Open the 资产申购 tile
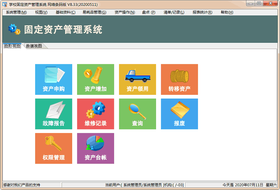The width and height of the screenshot is (280, 190). 54,79
